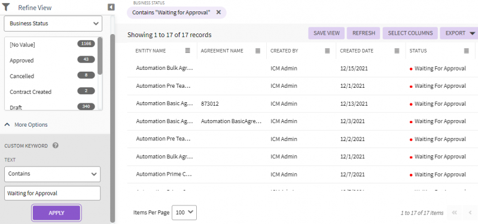Go to previous page arrow
Viewport: 478px width, 224px height.
(470, 213)
